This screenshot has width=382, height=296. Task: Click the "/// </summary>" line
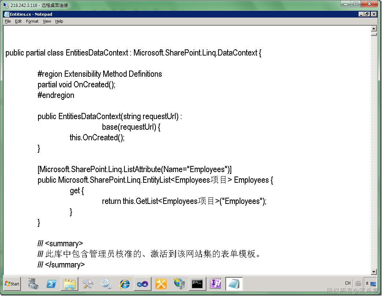(61, 265)
